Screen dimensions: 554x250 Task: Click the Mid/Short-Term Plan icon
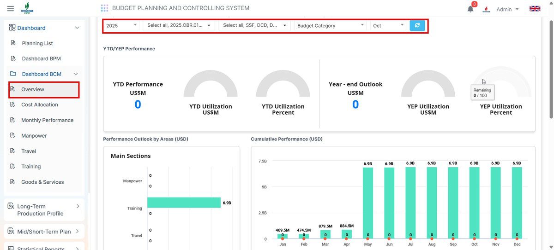[x=11, y=232]
